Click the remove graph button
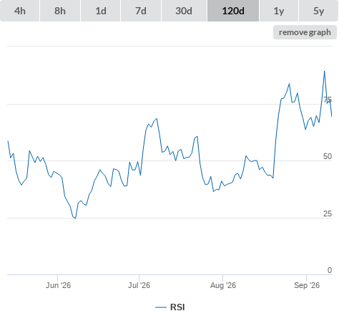Image resolution: width=339 pixels, height=326 pixels. coord(305,32)
